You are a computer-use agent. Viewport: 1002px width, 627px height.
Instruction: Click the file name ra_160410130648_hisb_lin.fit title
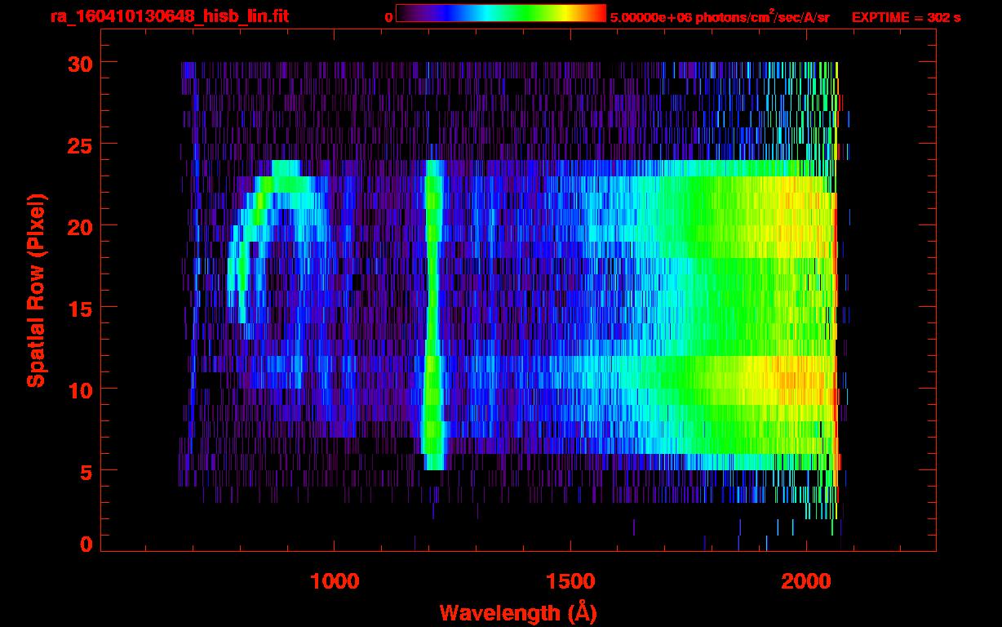coord(169,16)
